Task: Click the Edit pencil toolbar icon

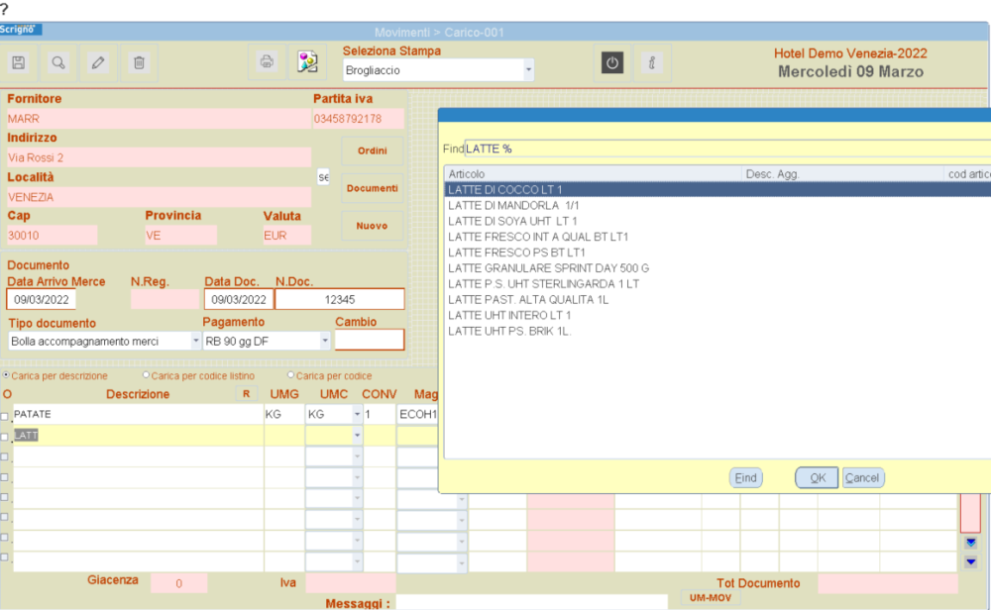Action: click(98, 62)
